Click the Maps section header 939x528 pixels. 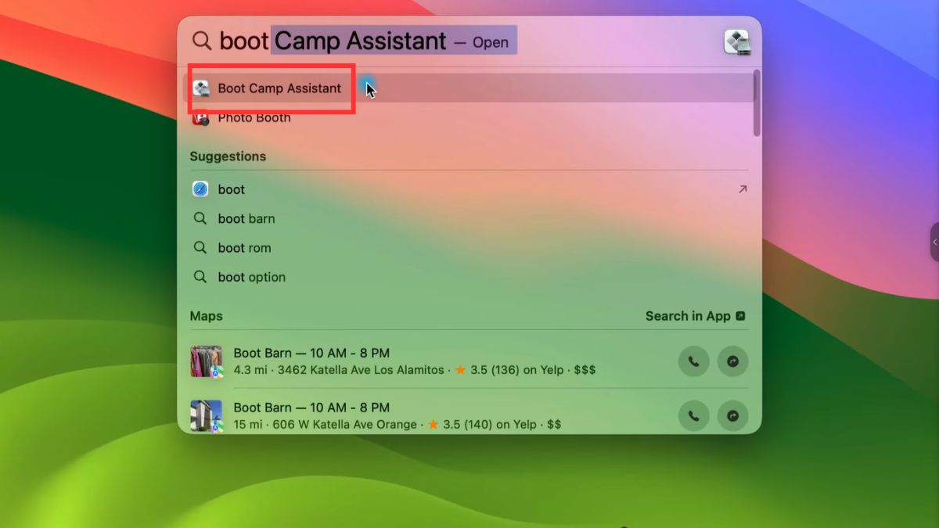point(206,316)
